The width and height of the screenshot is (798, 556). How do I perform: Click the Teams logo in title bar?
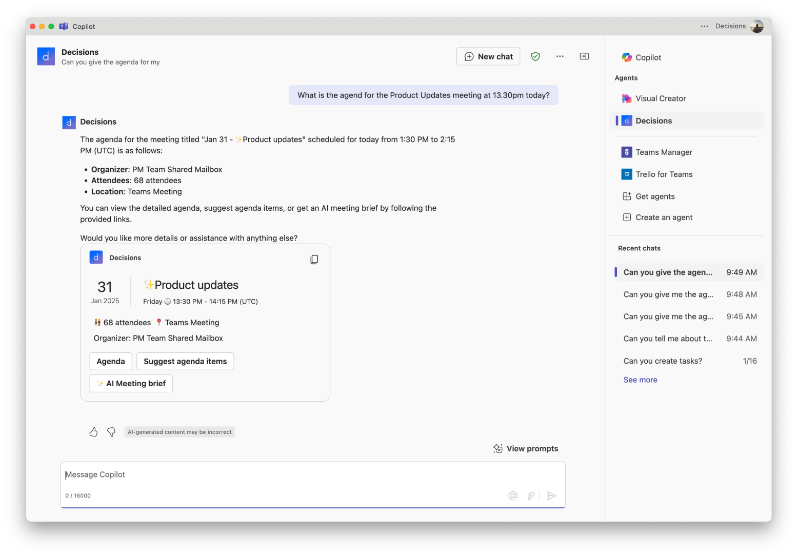click(x=64, y=26)
